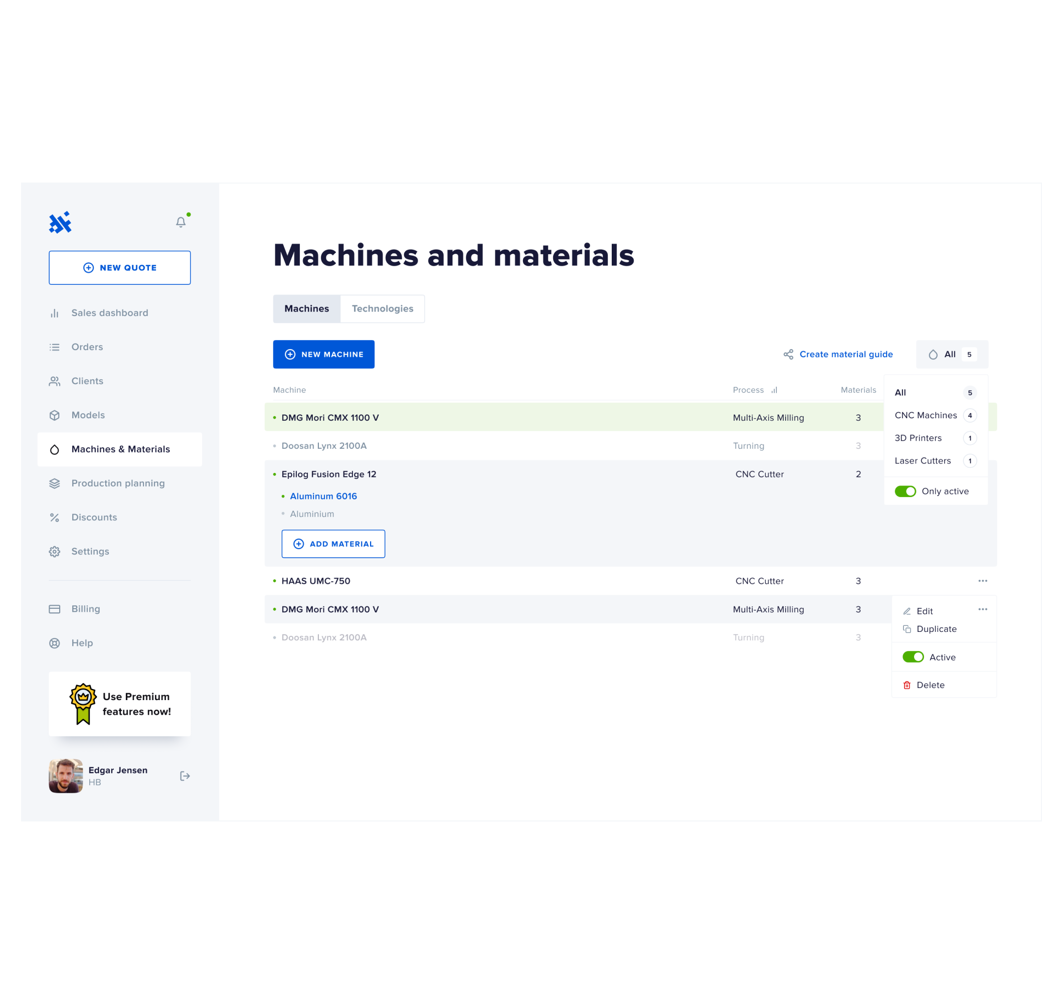Click pencil icon beside Edit option
The width and height of the screenshot is (1063, 1003).
(x=907, y=611)
